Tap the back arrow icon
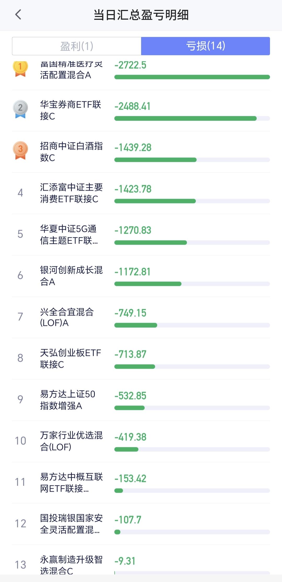This screenshot has height=582, width=282. [x=18, y=15]
